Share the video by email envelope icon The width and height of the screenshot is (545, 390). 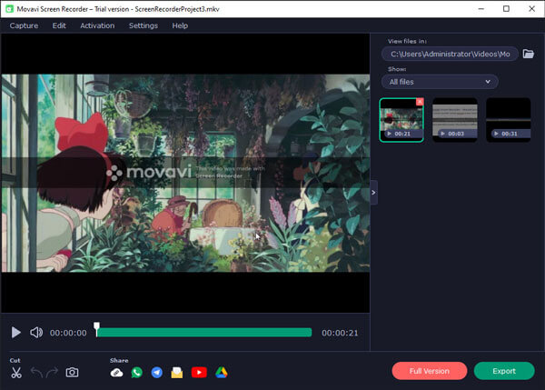177,373
